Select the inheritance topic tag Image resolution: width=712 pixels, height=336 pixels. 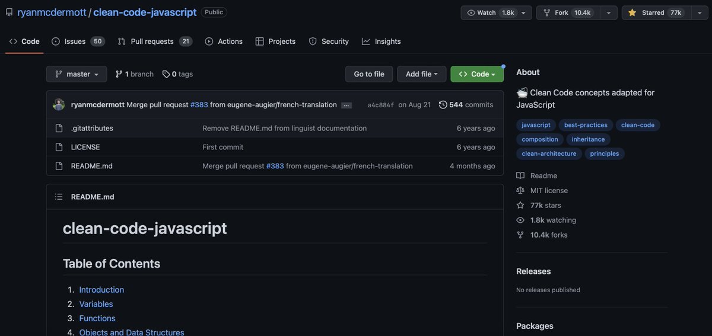coord(589,139)
